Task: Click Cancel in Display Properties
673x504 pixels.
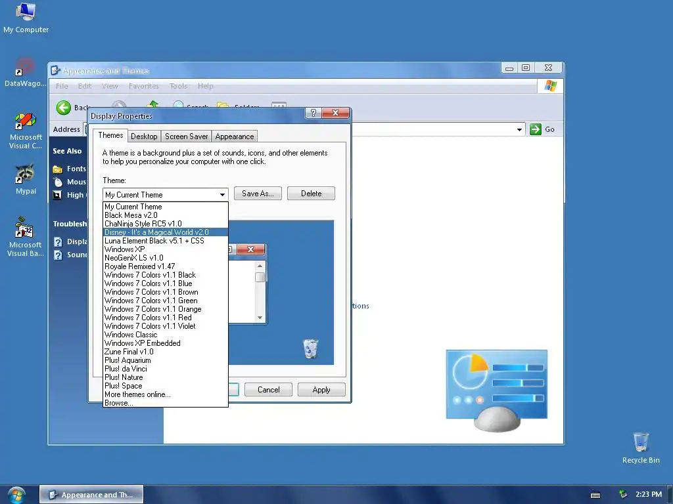Action: tap(268, 390)
